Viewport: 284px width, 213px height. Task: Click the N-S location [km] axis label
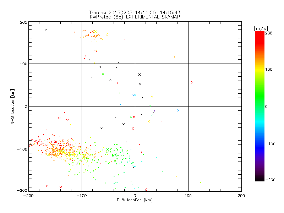click(12, 106)
